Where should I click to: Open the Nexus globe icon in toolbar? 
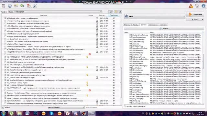(x=10, y=6)
